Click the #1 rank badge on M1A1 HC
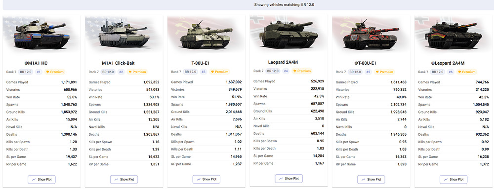494x189 pixels. [39, 72]
